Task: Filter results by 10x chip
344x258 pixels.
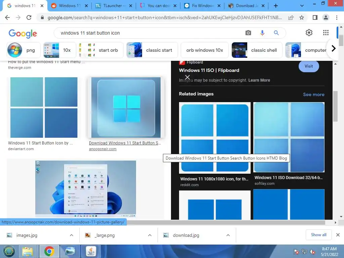Action: coord(60,50)
